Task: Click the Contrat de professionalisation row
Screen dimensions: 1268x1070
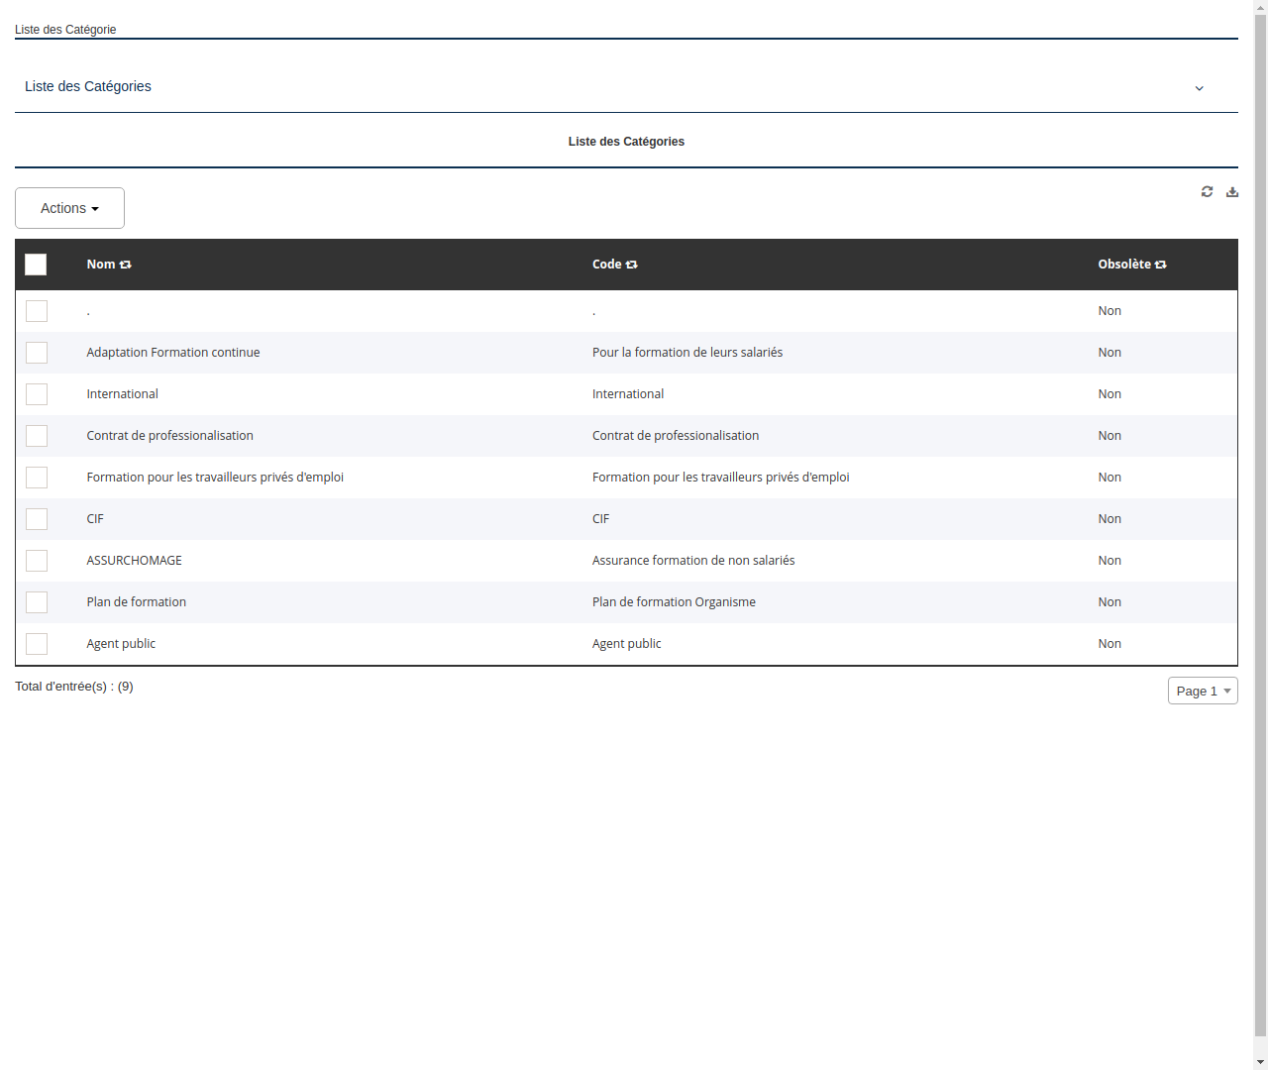Action: pyautogui.click(x=169, y=435)
